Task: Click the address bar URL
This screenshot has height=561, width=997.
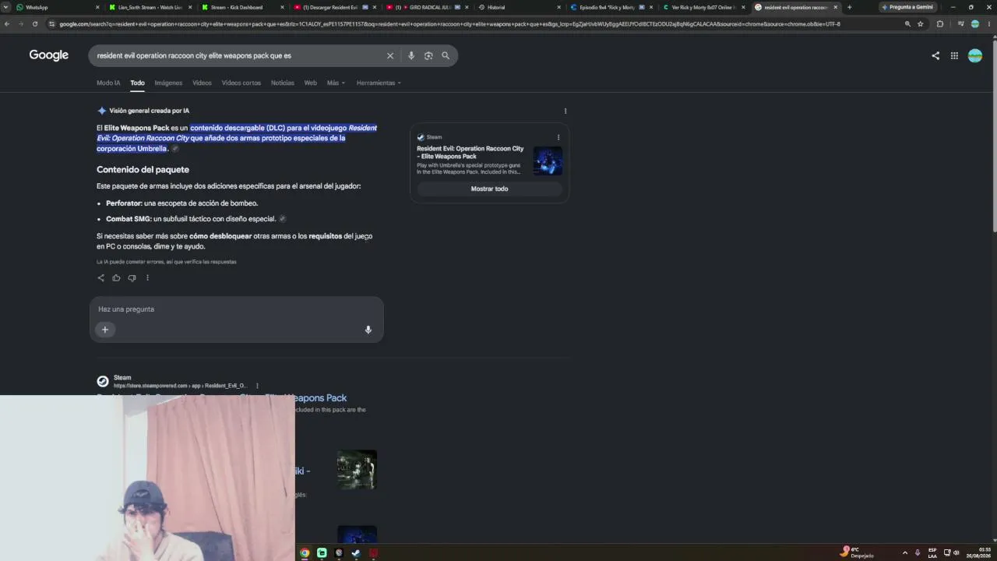Action: (x=449, y=24)
